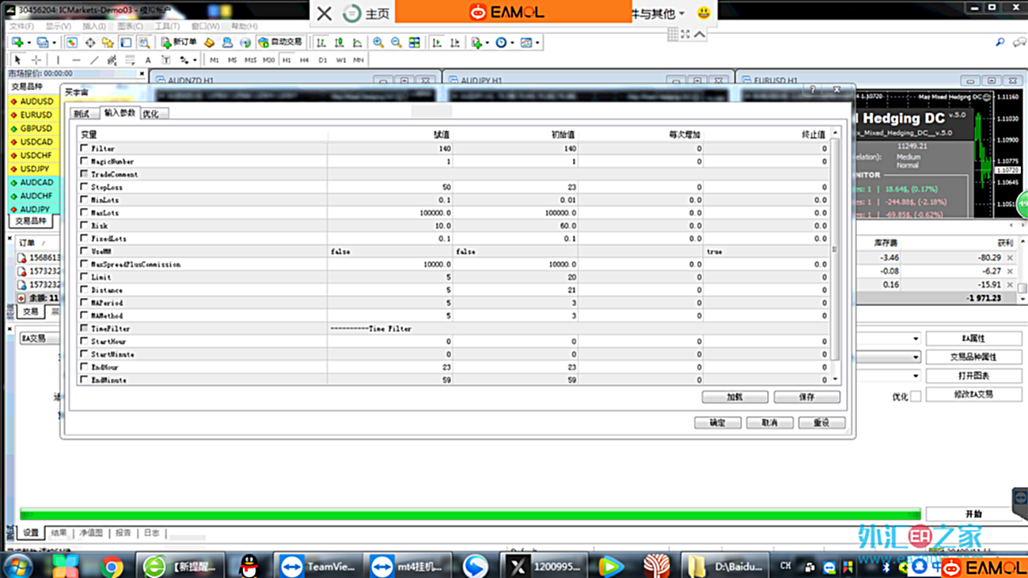Screen dimensions: 1028x578
Task: Click the 加载 button to load settings
Action: 734,397
